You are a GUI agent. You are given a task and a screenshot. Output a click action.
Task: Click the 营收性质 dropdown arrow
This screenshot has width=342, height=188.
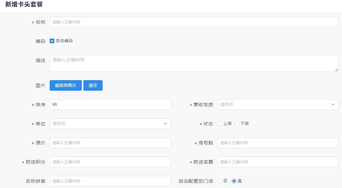[333, 105]
